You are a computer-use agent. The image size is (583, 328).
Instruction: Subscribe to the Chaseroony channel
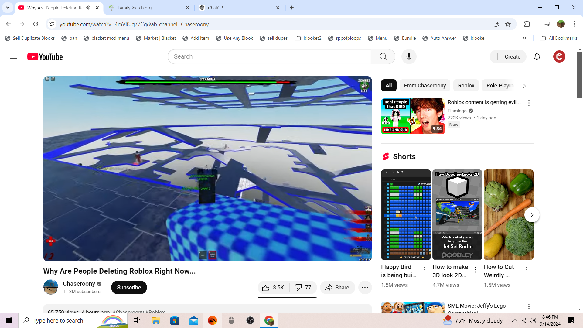[129, 287]
